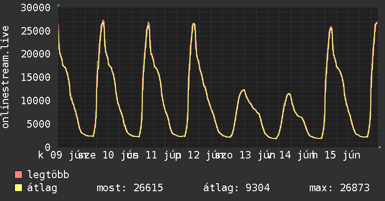This screenshot has height=201, width=385.
Task: Click the 30000 y-axis label
Action: coord(36,8)
